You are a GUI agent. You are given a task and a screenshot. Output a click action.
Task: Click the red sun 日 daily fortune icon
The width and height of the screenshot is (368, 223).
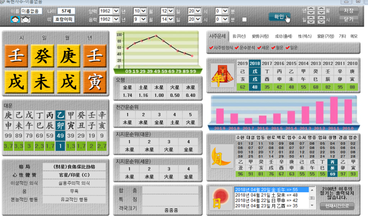pos(220,198)
